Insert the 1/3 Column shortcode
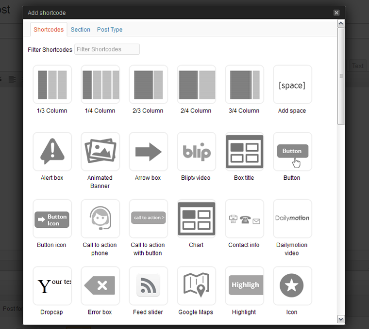The width and height of the screenshot is (369, 329). click(52, 84)
